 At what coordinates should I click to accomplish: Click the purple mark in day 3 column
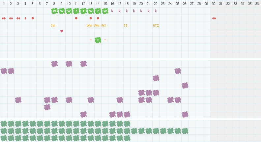(18, 100)
